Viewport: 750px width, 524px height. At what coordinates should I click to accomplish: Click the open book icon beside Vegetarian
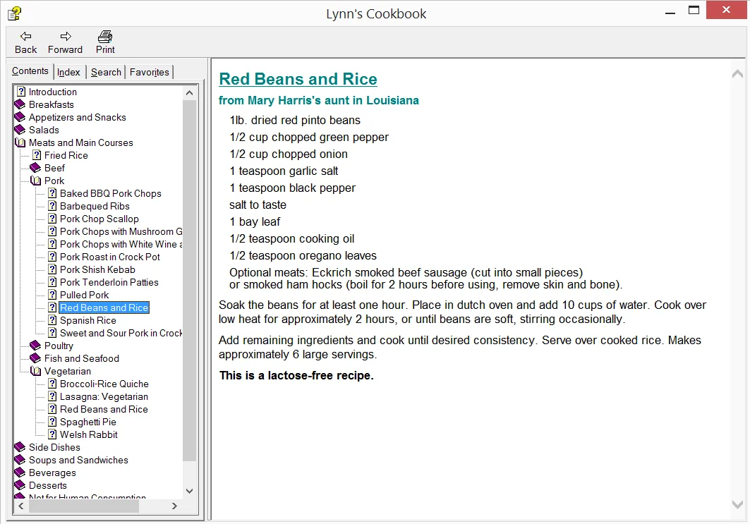[36, 371]
